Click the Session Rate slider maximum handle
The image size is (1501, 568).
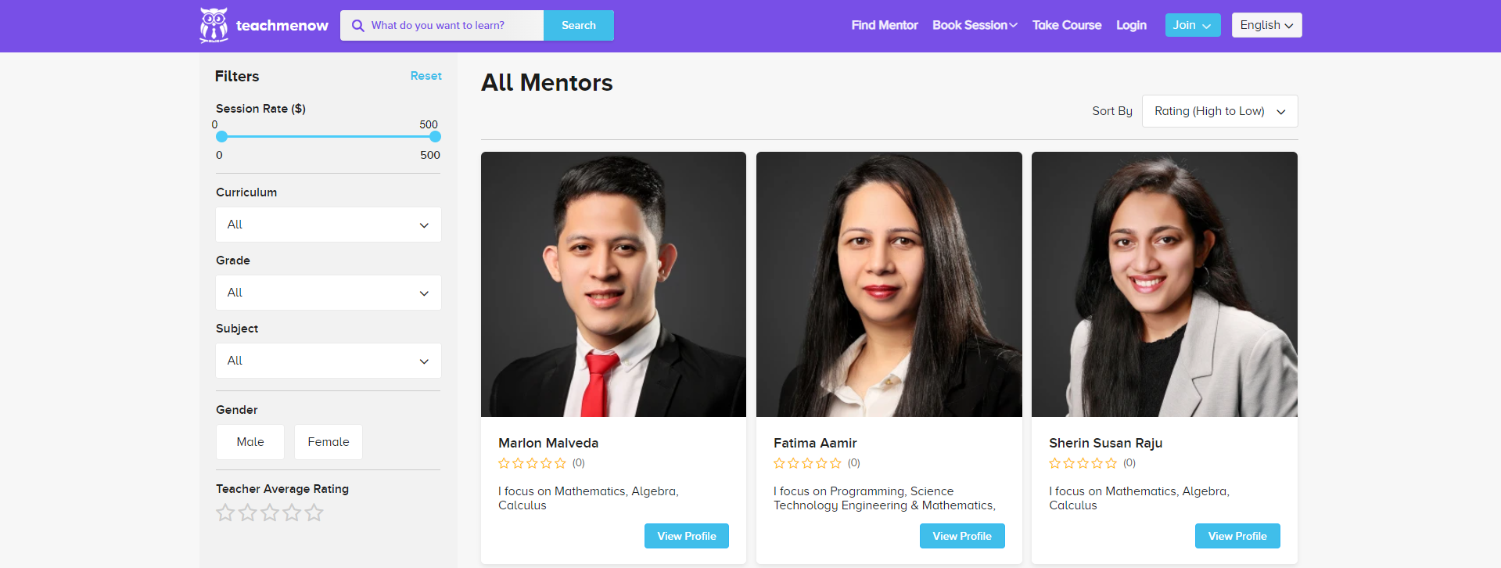[435, 137]
